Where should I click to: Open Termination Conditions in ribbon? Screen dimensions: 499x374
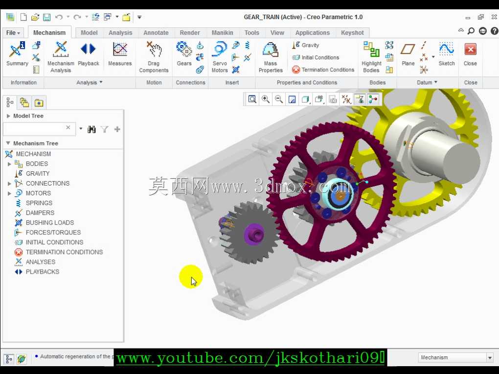(323, 70)
